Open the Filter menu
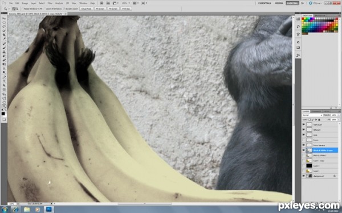Viewport: 342px width, 213px height. 50,3
